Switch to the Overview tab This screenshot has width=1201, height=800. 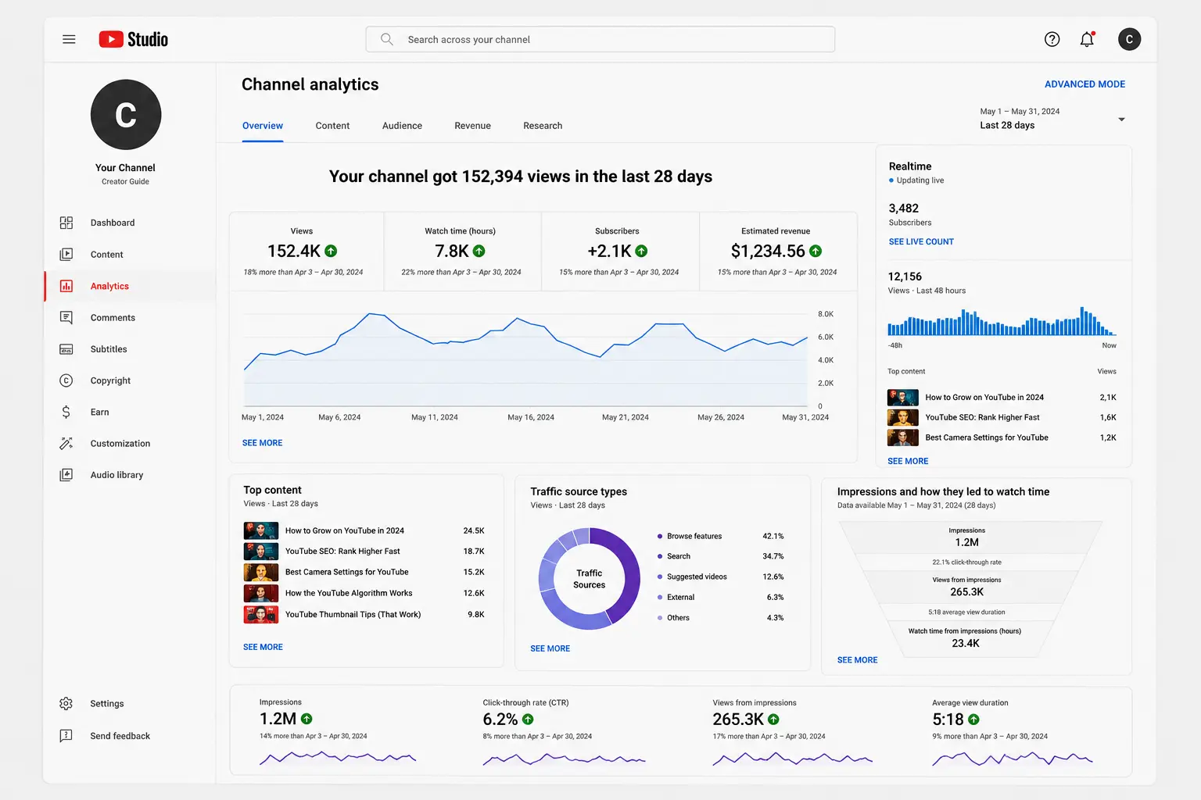pos(263,126)
